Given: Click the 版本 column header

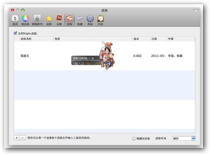Looking at the screenshot, I should [141, 39].
